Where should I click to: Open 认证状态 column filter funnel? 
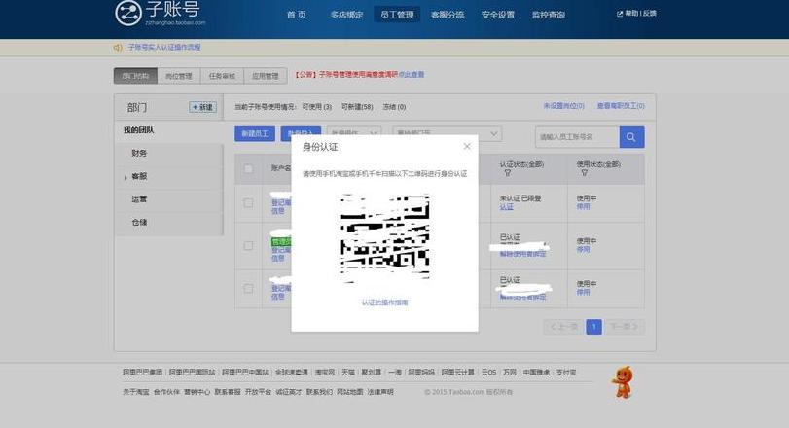click(507, 173)
